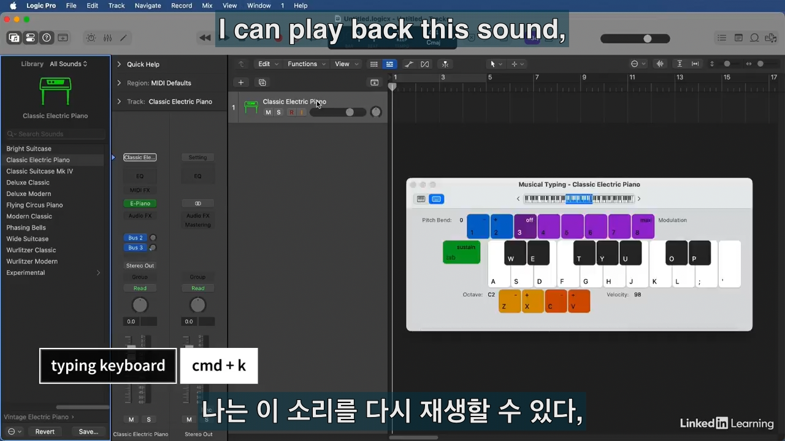Toggle the Library button in the control bar
785x441 pixels.
coord(13,38)
